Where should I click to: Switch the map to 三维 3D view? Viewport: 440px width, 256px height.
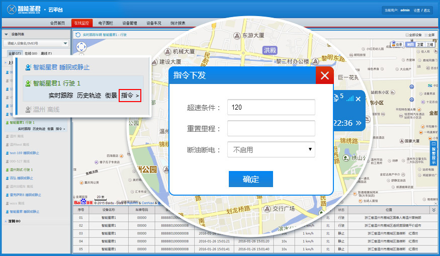tap(430, 45)
